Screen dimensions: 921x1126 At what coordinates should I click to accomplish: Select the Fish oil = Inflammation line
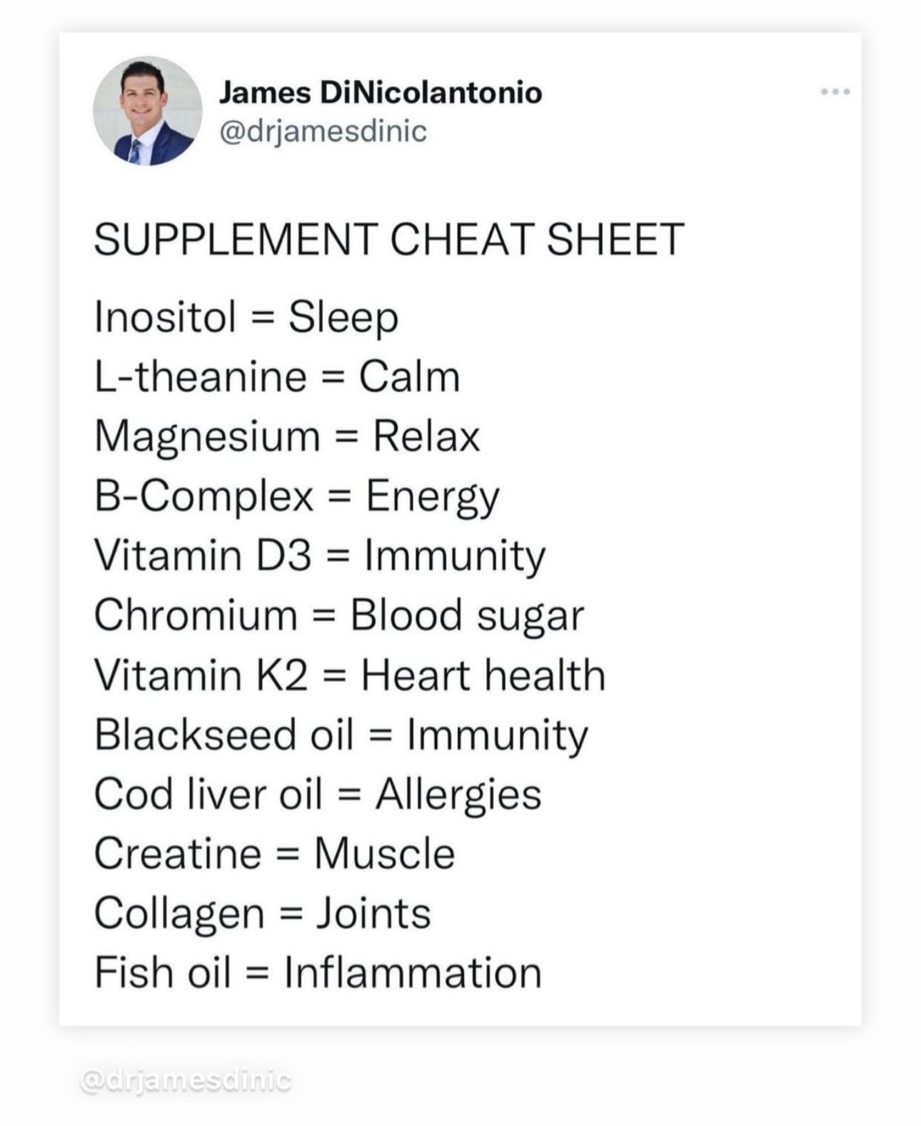[318, 973]
